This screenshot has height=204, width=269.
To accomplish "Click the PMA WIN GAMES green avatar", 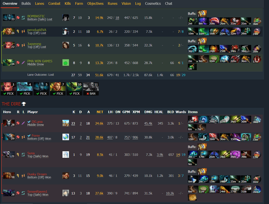I will pos(66,62).
